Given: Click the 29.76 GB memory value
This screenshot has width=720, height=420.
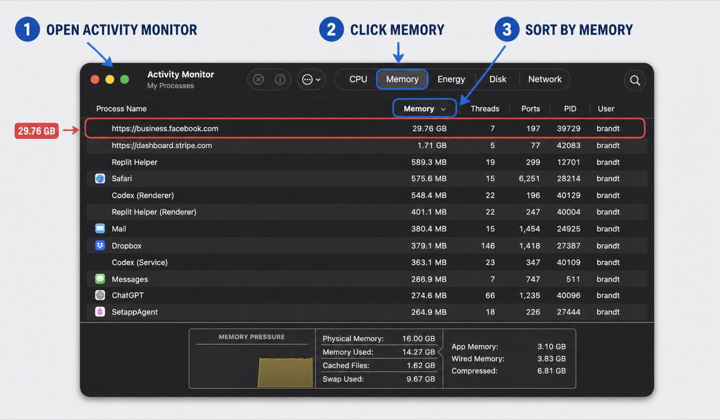Looking at the screenshot, I should (429, 129).
